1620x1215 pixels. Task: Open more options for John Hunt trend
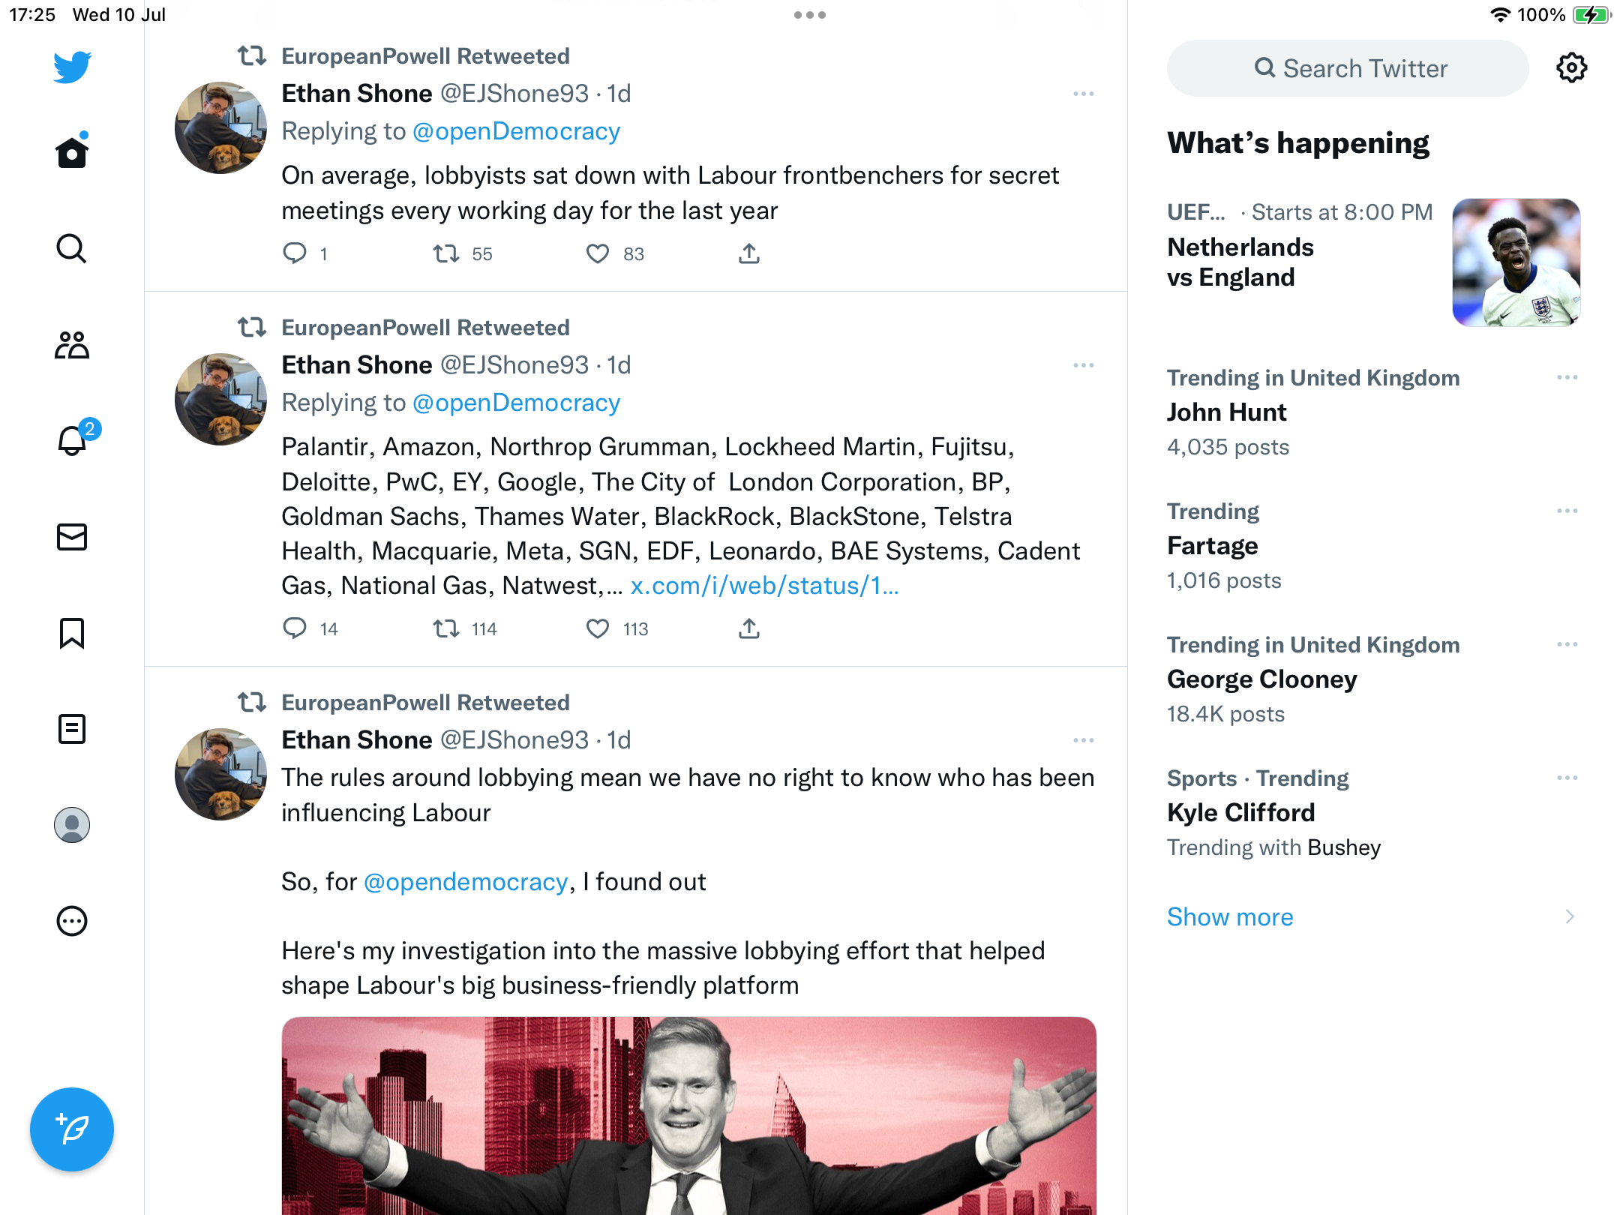1567,377
